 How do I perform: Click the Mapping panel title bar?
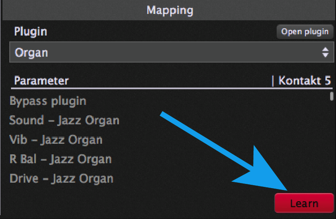point(169,10)
